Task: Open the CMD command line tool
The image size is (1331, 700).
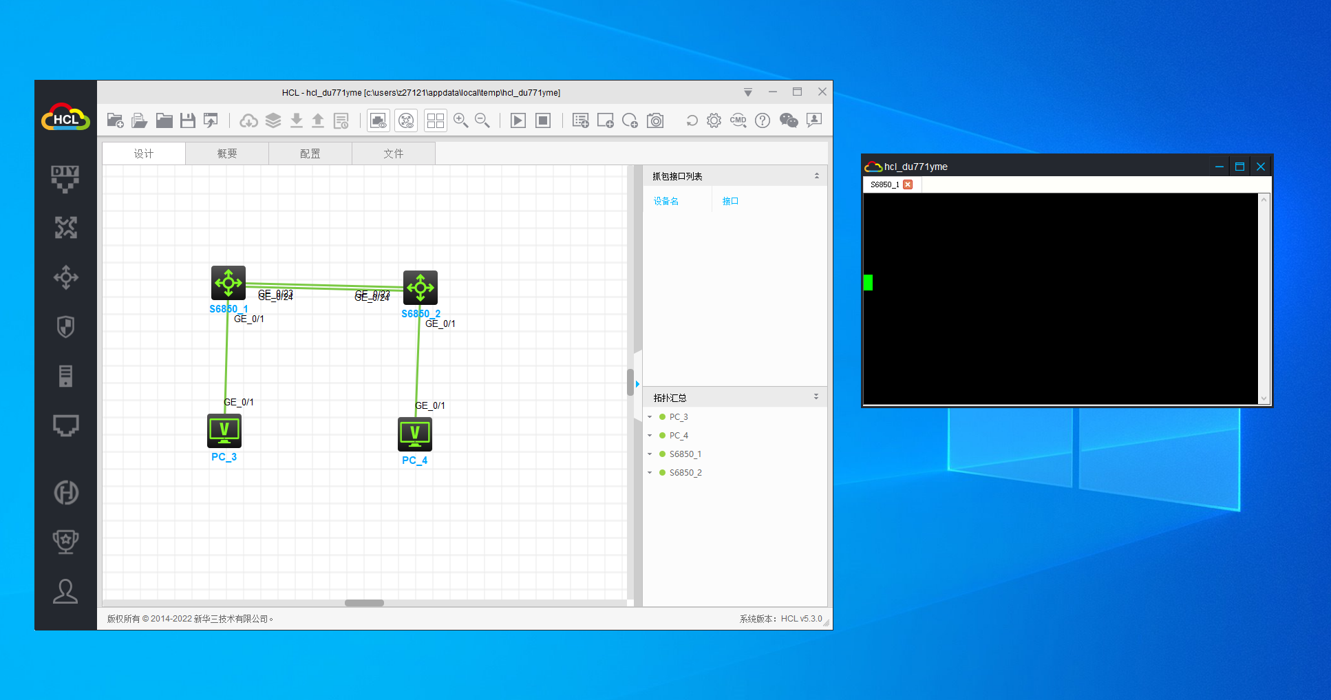Action: [x=738, y=120]
